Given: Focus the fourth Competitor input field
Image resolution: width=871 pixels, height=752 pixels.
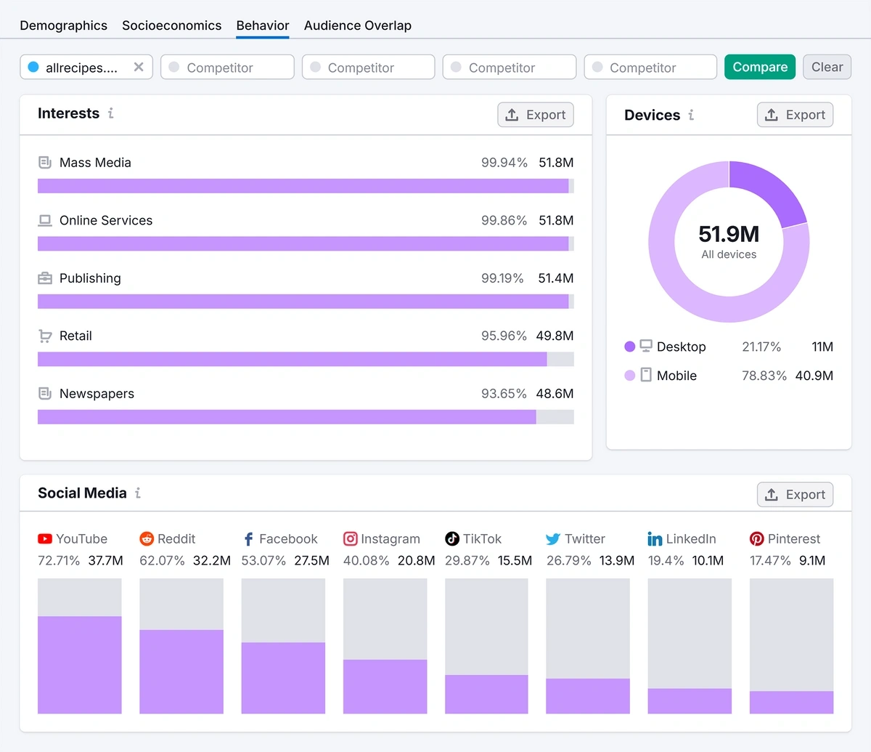Looking at the screenshot, I should (x=650, y=67).
